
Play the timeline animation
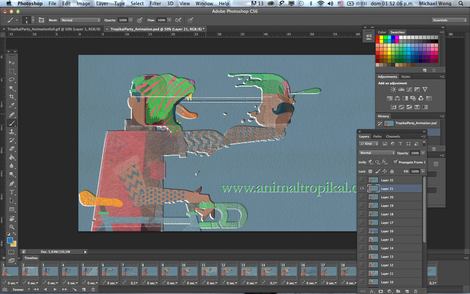click(55, 289)
